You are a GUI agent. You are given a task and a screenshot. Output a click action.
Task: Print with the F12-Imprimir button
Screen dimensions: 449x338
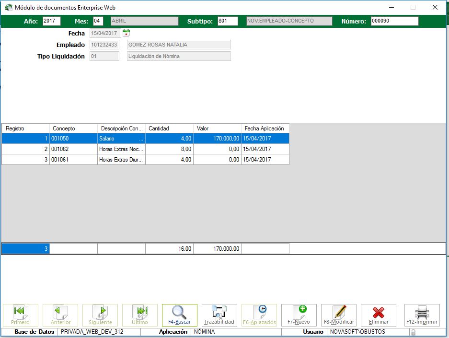pyautogui.click(x=422, y=315)
